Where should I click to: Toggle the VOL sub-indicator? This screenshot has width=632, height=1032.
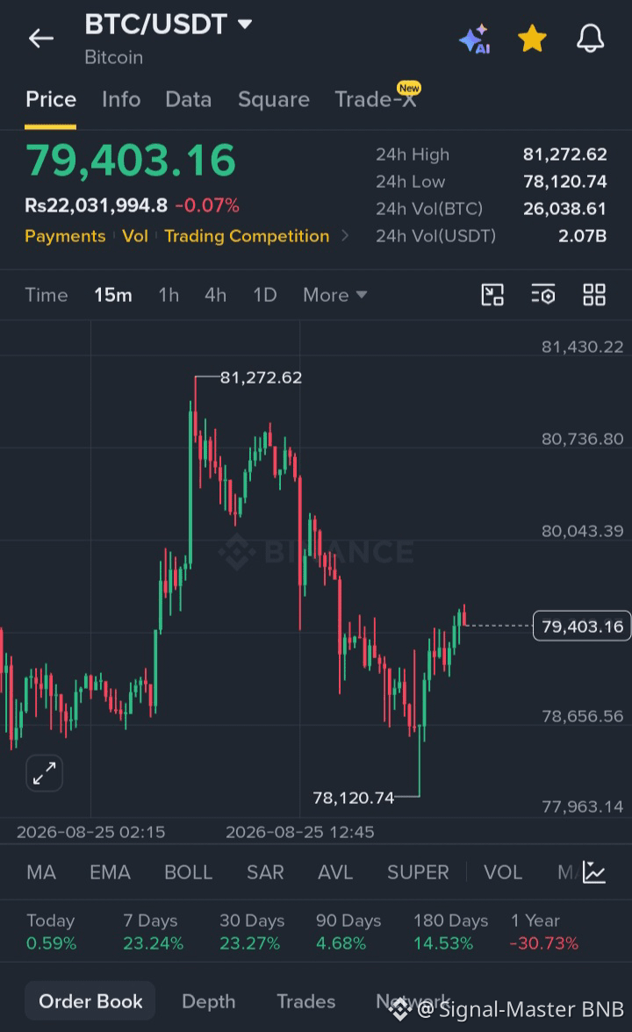click(x=503, y=872)
